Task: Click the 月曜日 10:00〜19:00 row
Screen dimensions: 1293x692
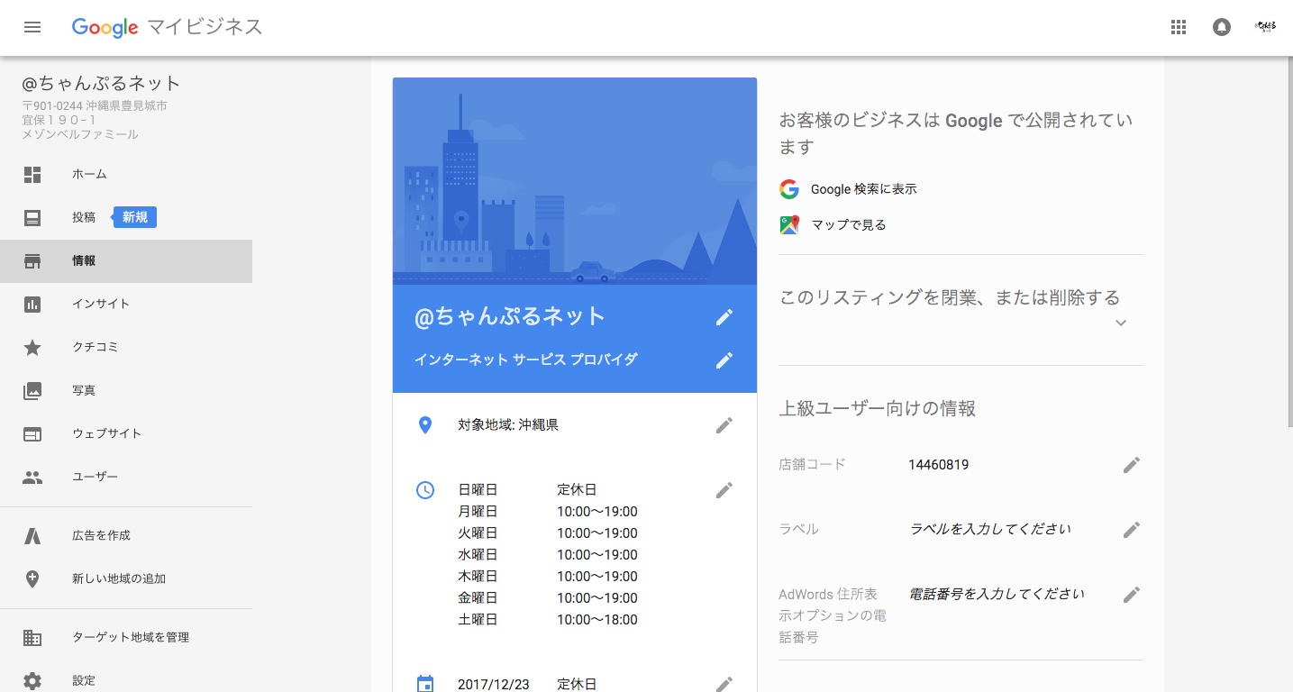Action: tap(548, 512)
